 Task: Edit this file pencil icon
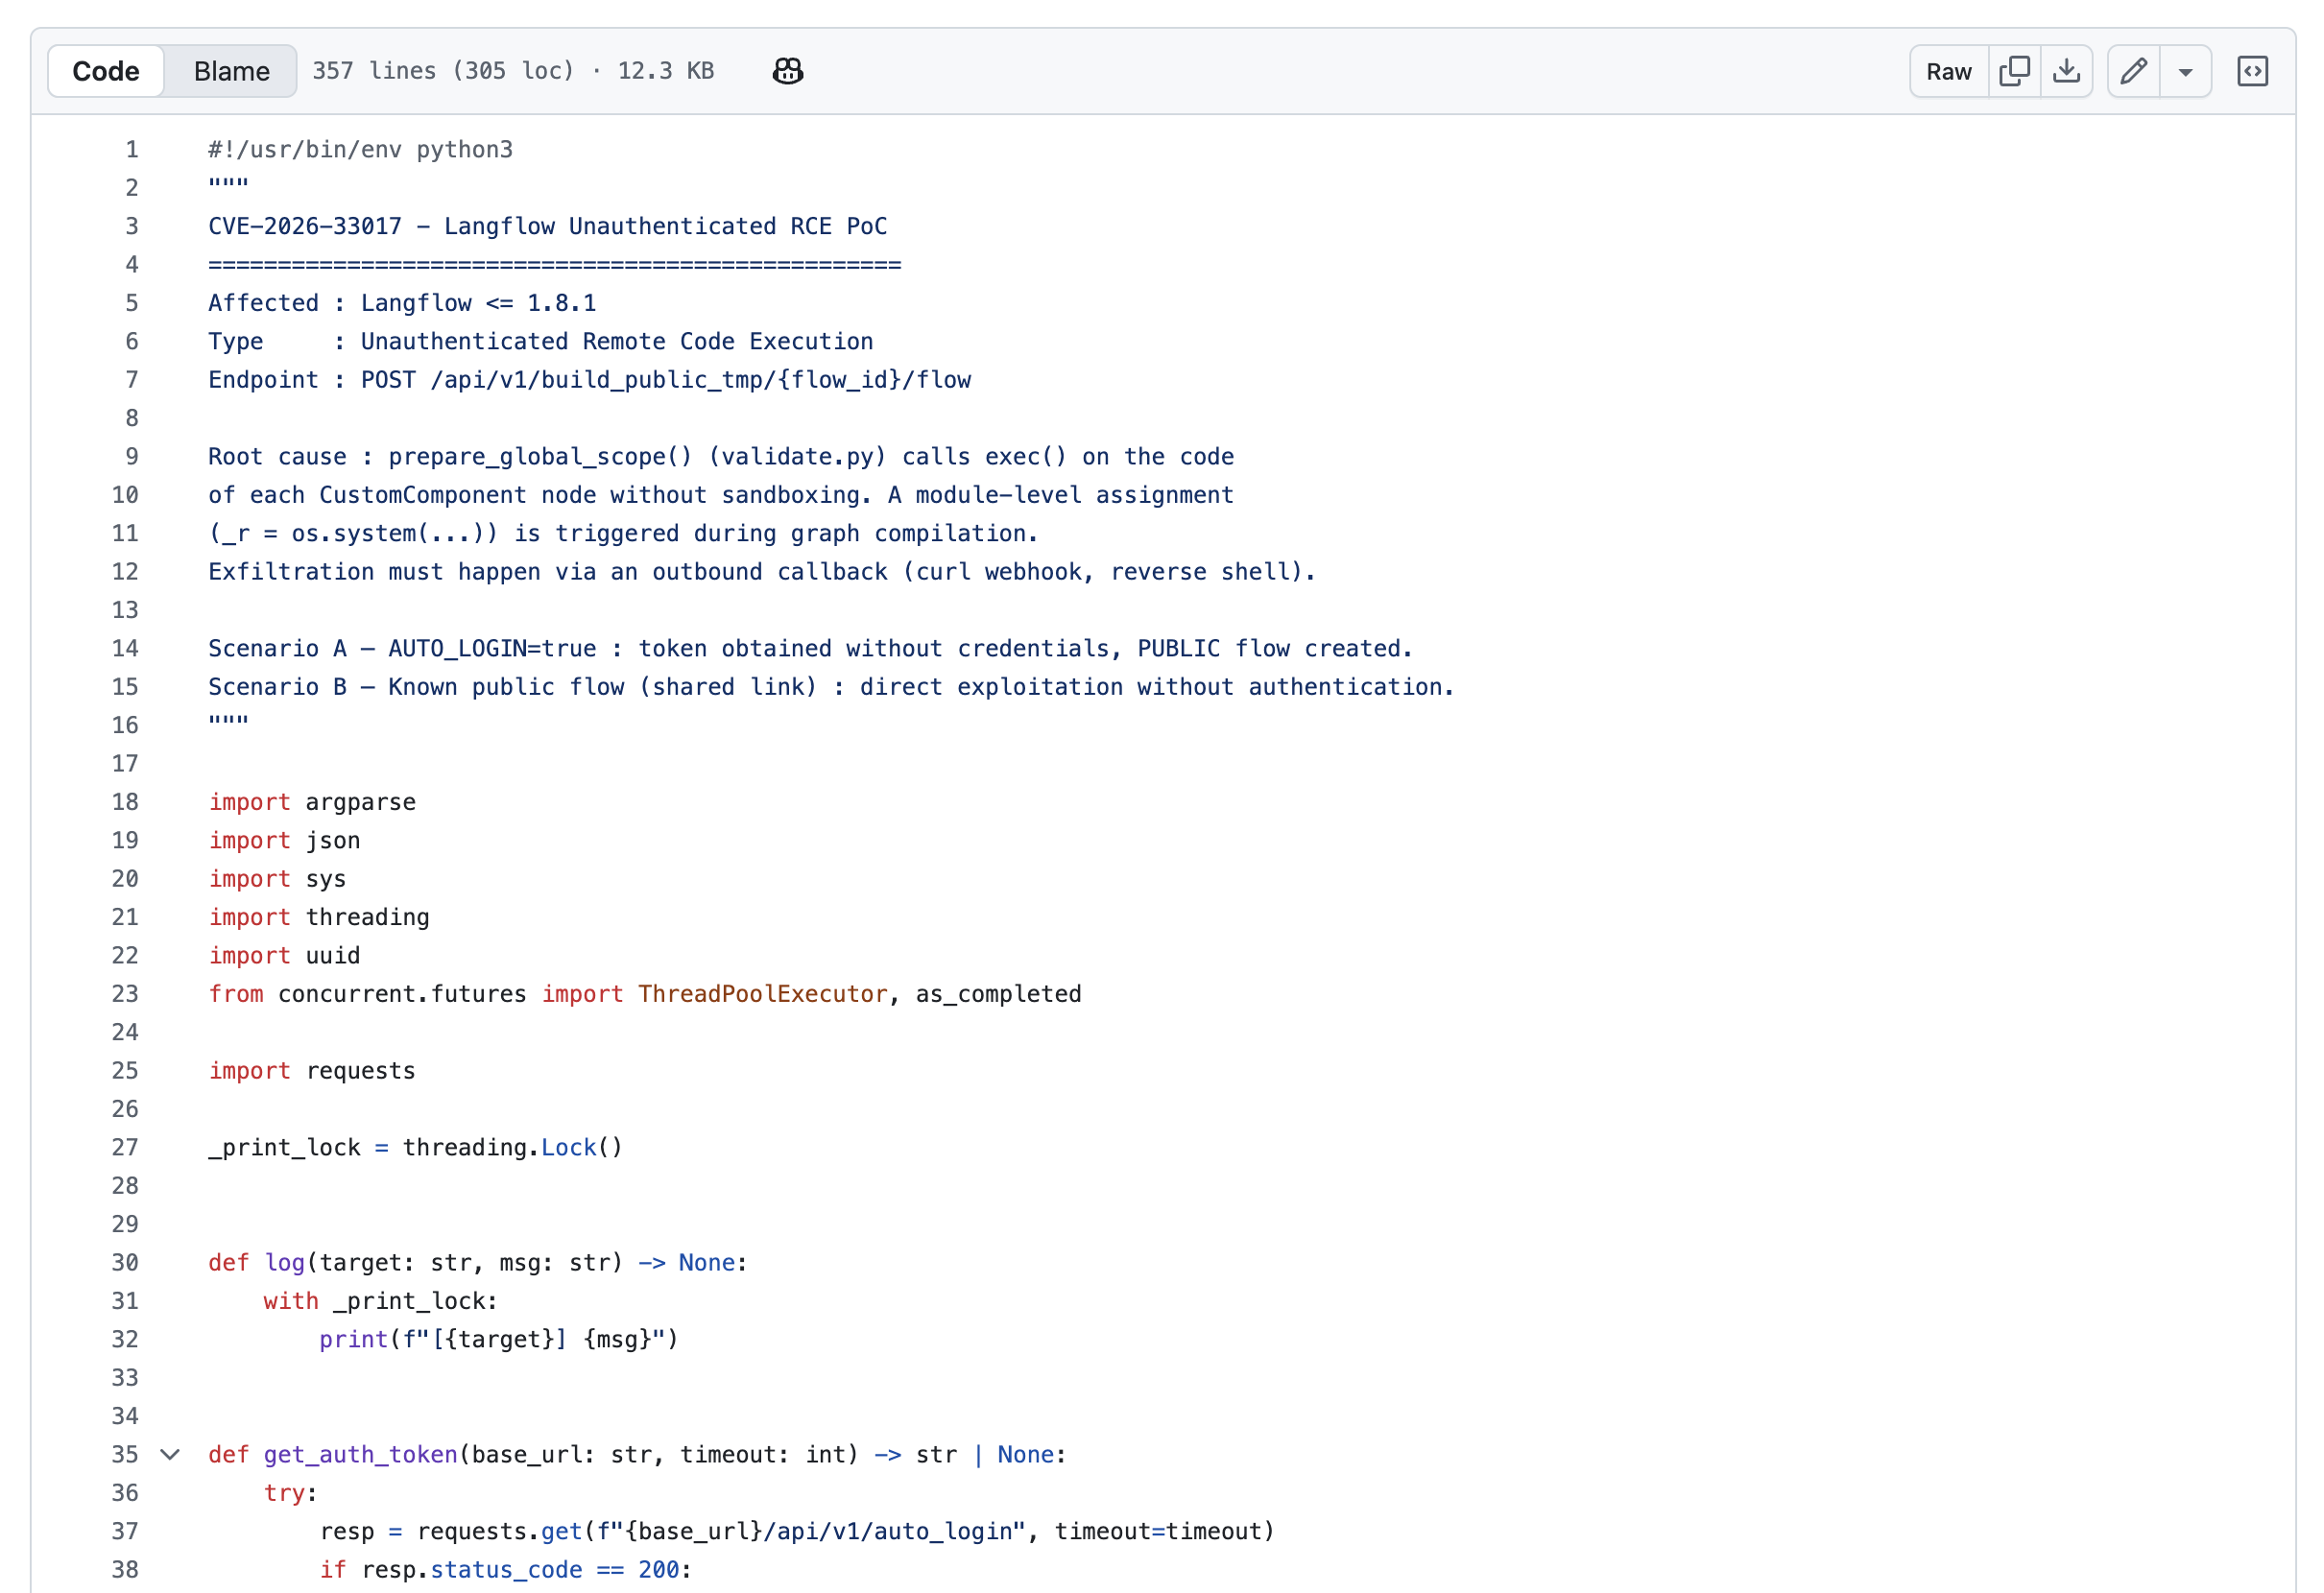[2133, 71]
